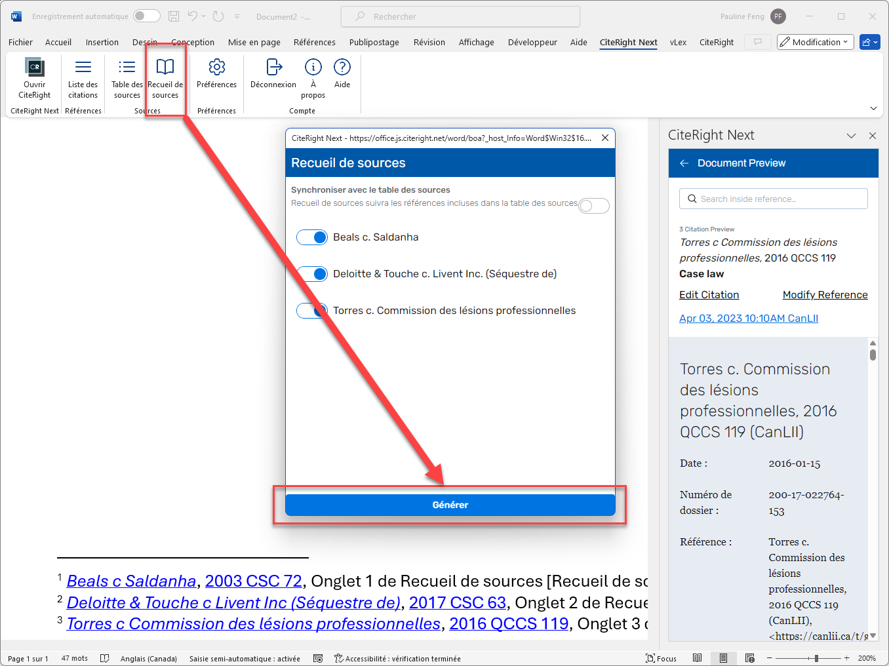Switch to the vLex tab
Viewport: 889px width, 666px height.
(x=678, y=42)
